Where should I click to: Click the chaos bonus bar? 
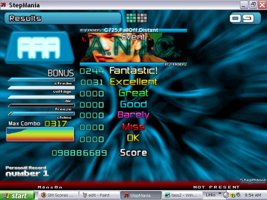tap(41, 113)
